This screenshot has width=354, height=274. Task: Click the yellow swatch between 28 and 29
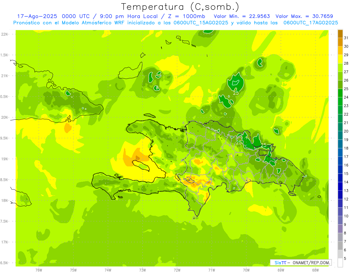click(340, 59)
